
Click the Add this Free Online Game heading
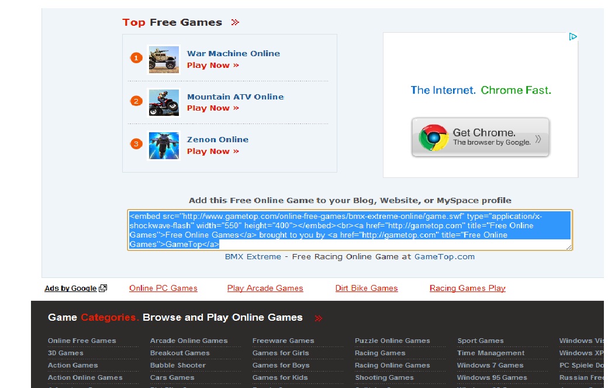point(350,200)
